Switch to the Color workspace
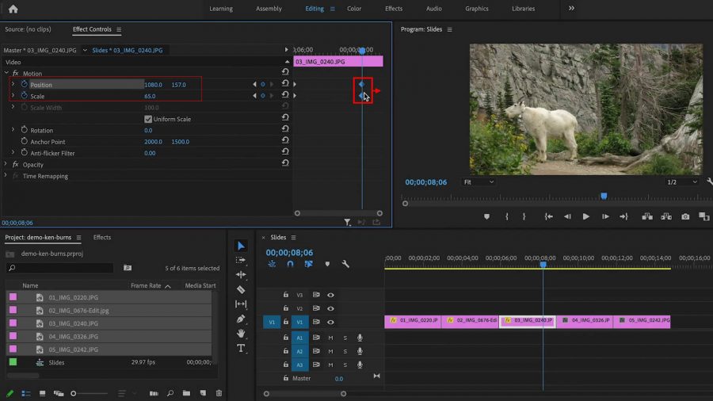The width and height of the screenshot is (713, 401). click(x=354, y=9)
